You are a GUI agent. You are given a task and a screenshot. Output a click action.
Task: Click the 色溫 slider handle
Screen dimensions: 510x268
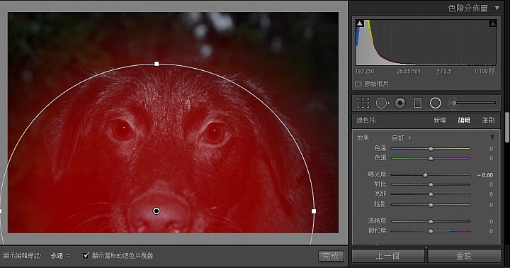(431, 148)
